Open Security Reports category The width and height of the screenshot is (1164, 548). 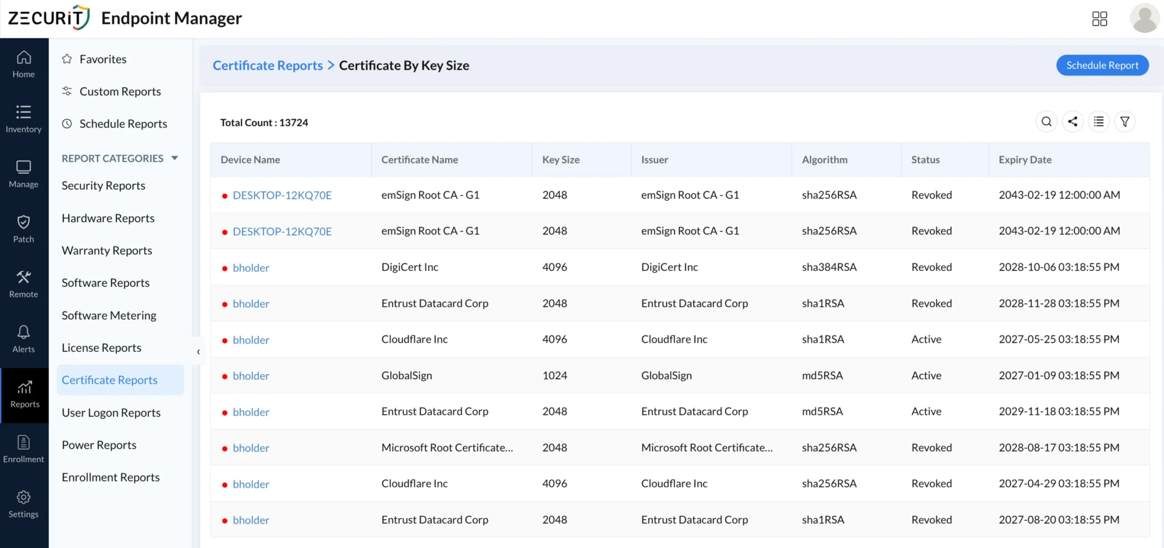pos(104,185)
